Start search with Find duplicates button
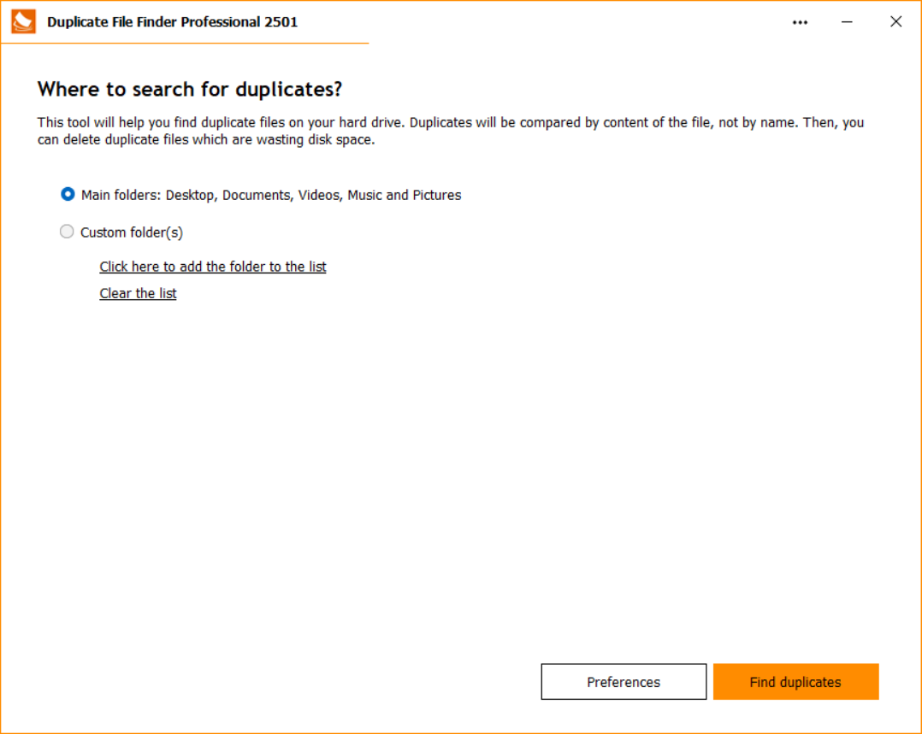Screen dimensions: 922x734 pos(795,682)
